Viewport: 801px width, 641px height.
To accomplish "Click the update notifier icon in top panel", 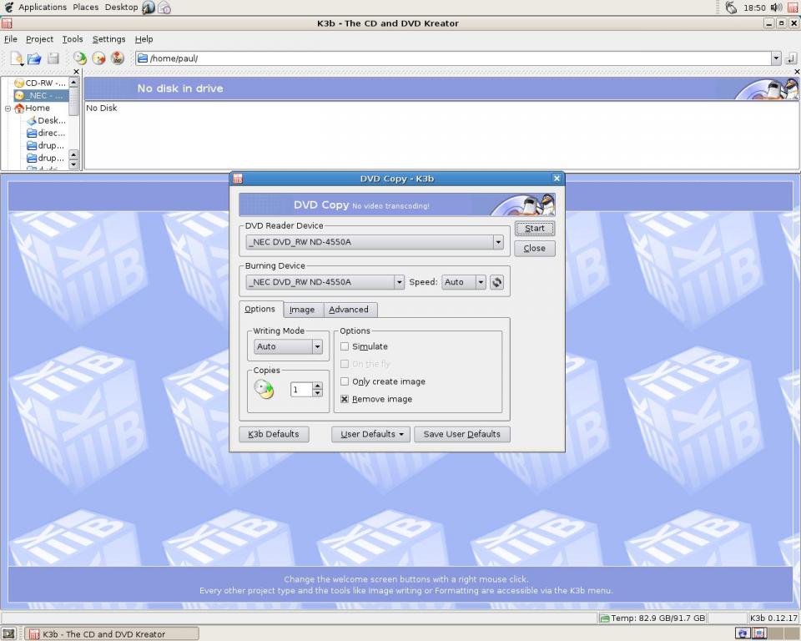I will tap(731, 8).
